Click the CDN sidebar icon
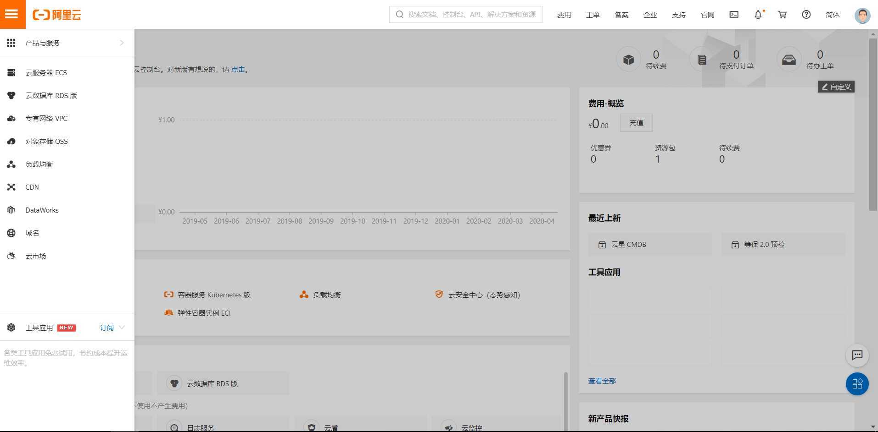Image resolution: width=878 pixels, height=432 pixels. 11,187
